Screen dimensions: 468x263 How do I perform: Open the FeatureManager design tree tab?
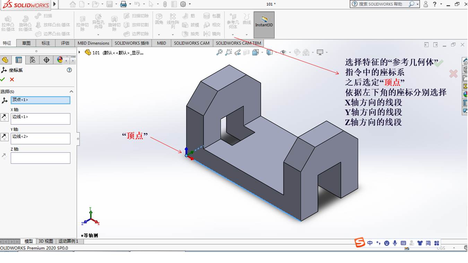pyautogui.click(x=5, y=60)
